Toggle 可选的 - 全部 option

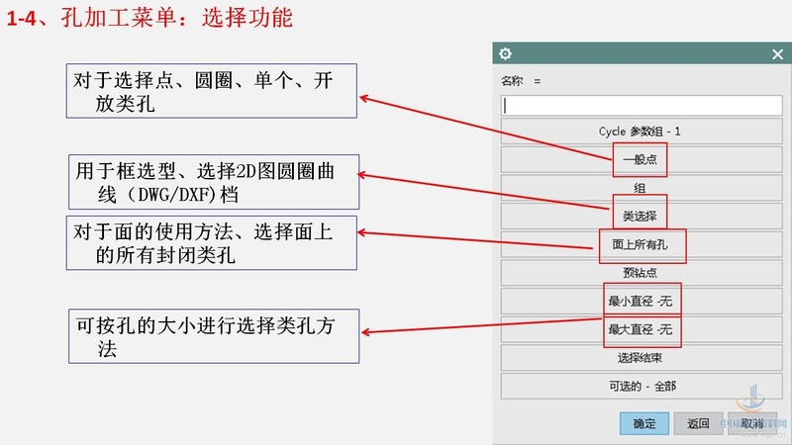click(642, 386)
